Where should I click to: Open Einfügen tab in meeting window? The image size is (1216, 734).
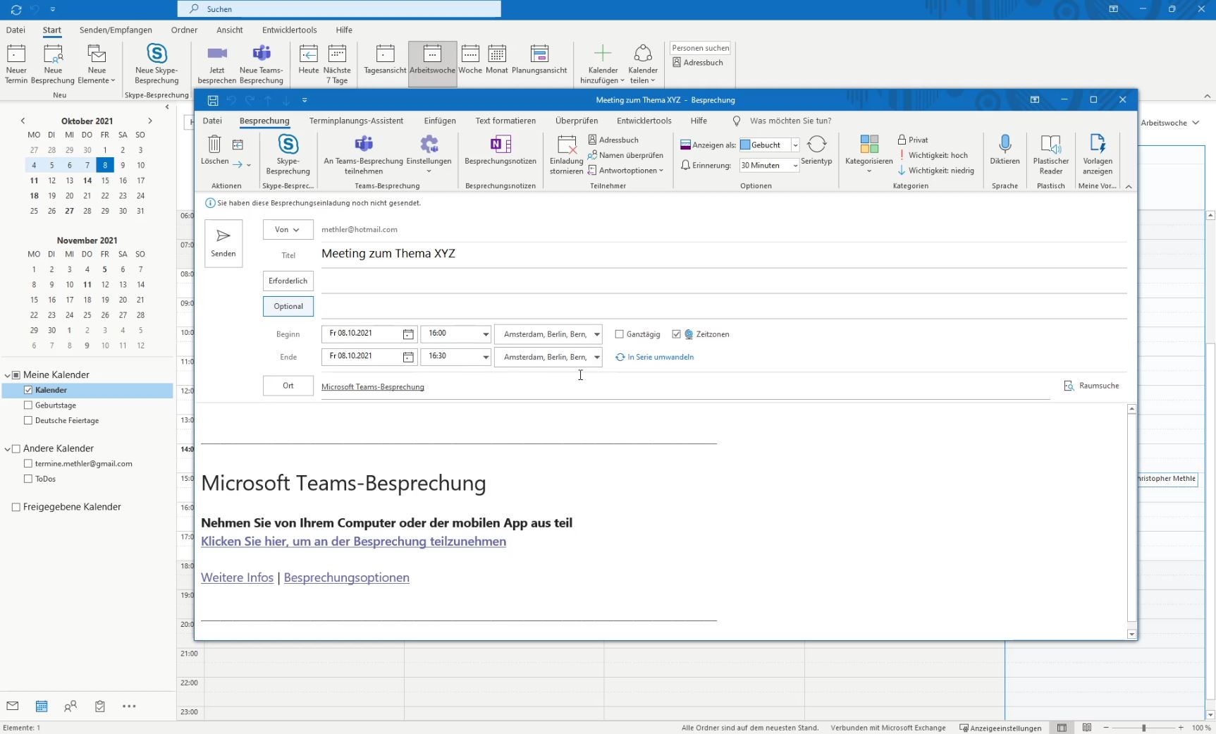[x=440, y=121]
